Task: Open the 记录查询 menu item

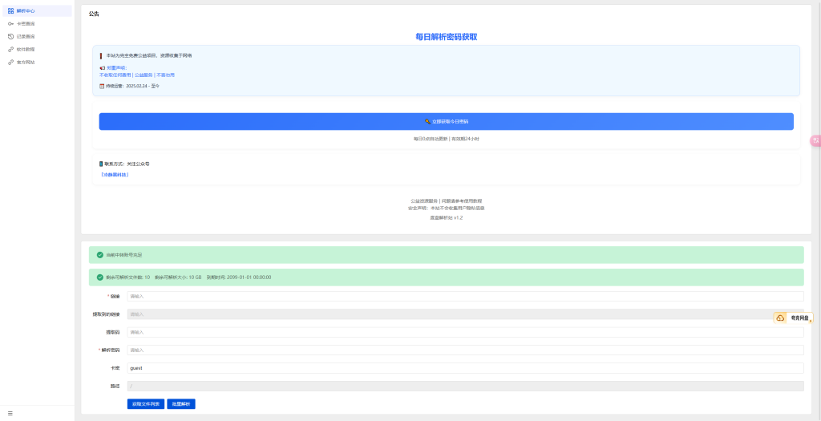Action: pos(26,37)
